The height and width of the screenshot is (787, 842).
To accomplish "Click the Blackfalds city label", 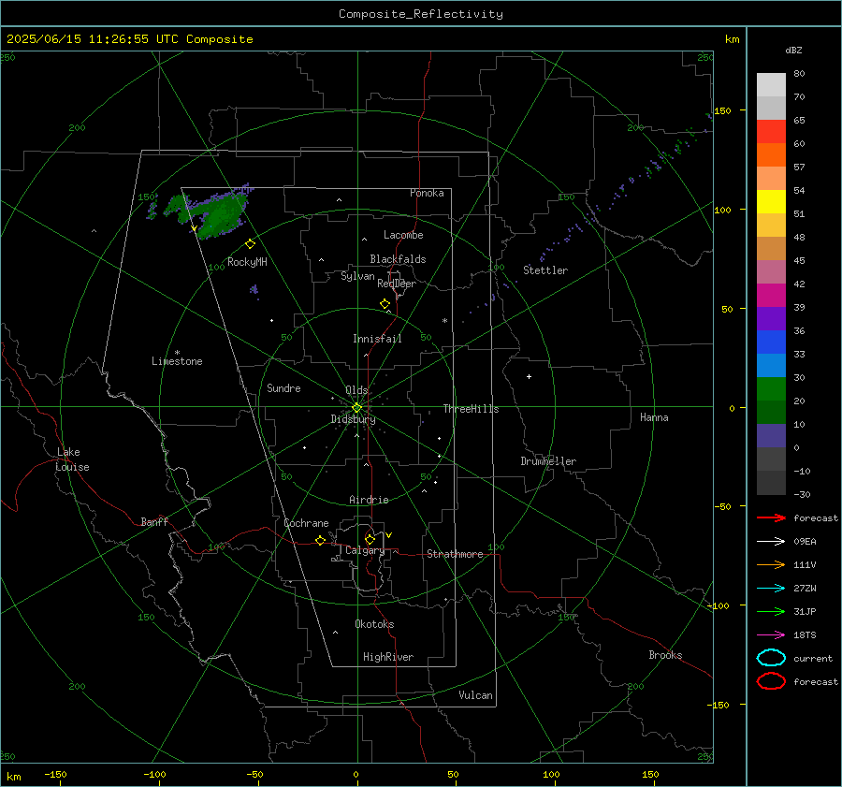I will (398, 259).
